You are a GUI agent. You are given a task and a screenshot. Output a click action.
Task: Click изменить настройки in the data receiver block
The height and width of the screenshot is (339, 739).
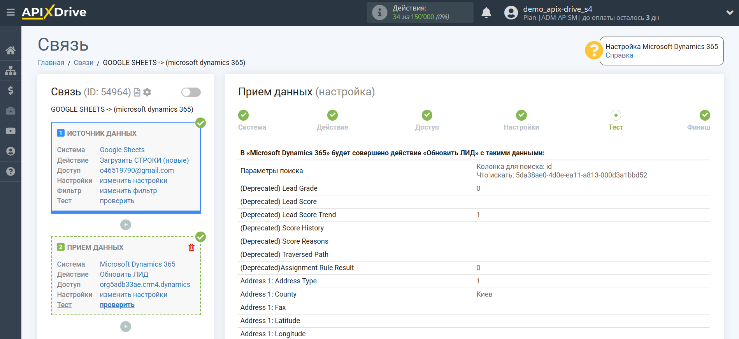pos(133,295)
